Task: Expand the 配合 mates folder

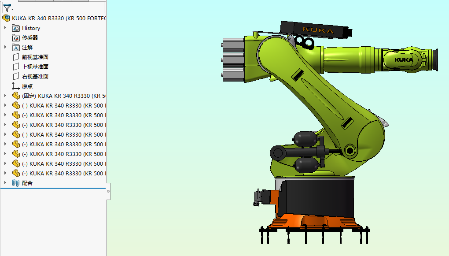Action: click(5, 182)
